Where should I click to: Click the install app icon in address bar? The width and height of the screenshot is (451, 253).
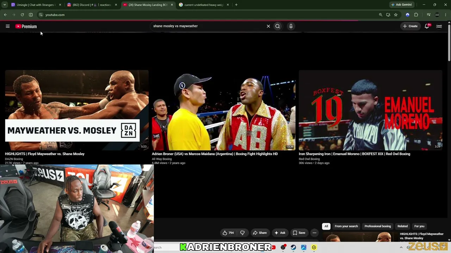click(x=388, y=15)
